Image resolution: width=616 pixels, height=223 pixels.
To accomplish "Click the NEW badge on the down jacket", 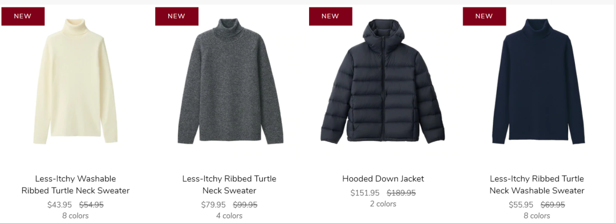I will point(330,16).
